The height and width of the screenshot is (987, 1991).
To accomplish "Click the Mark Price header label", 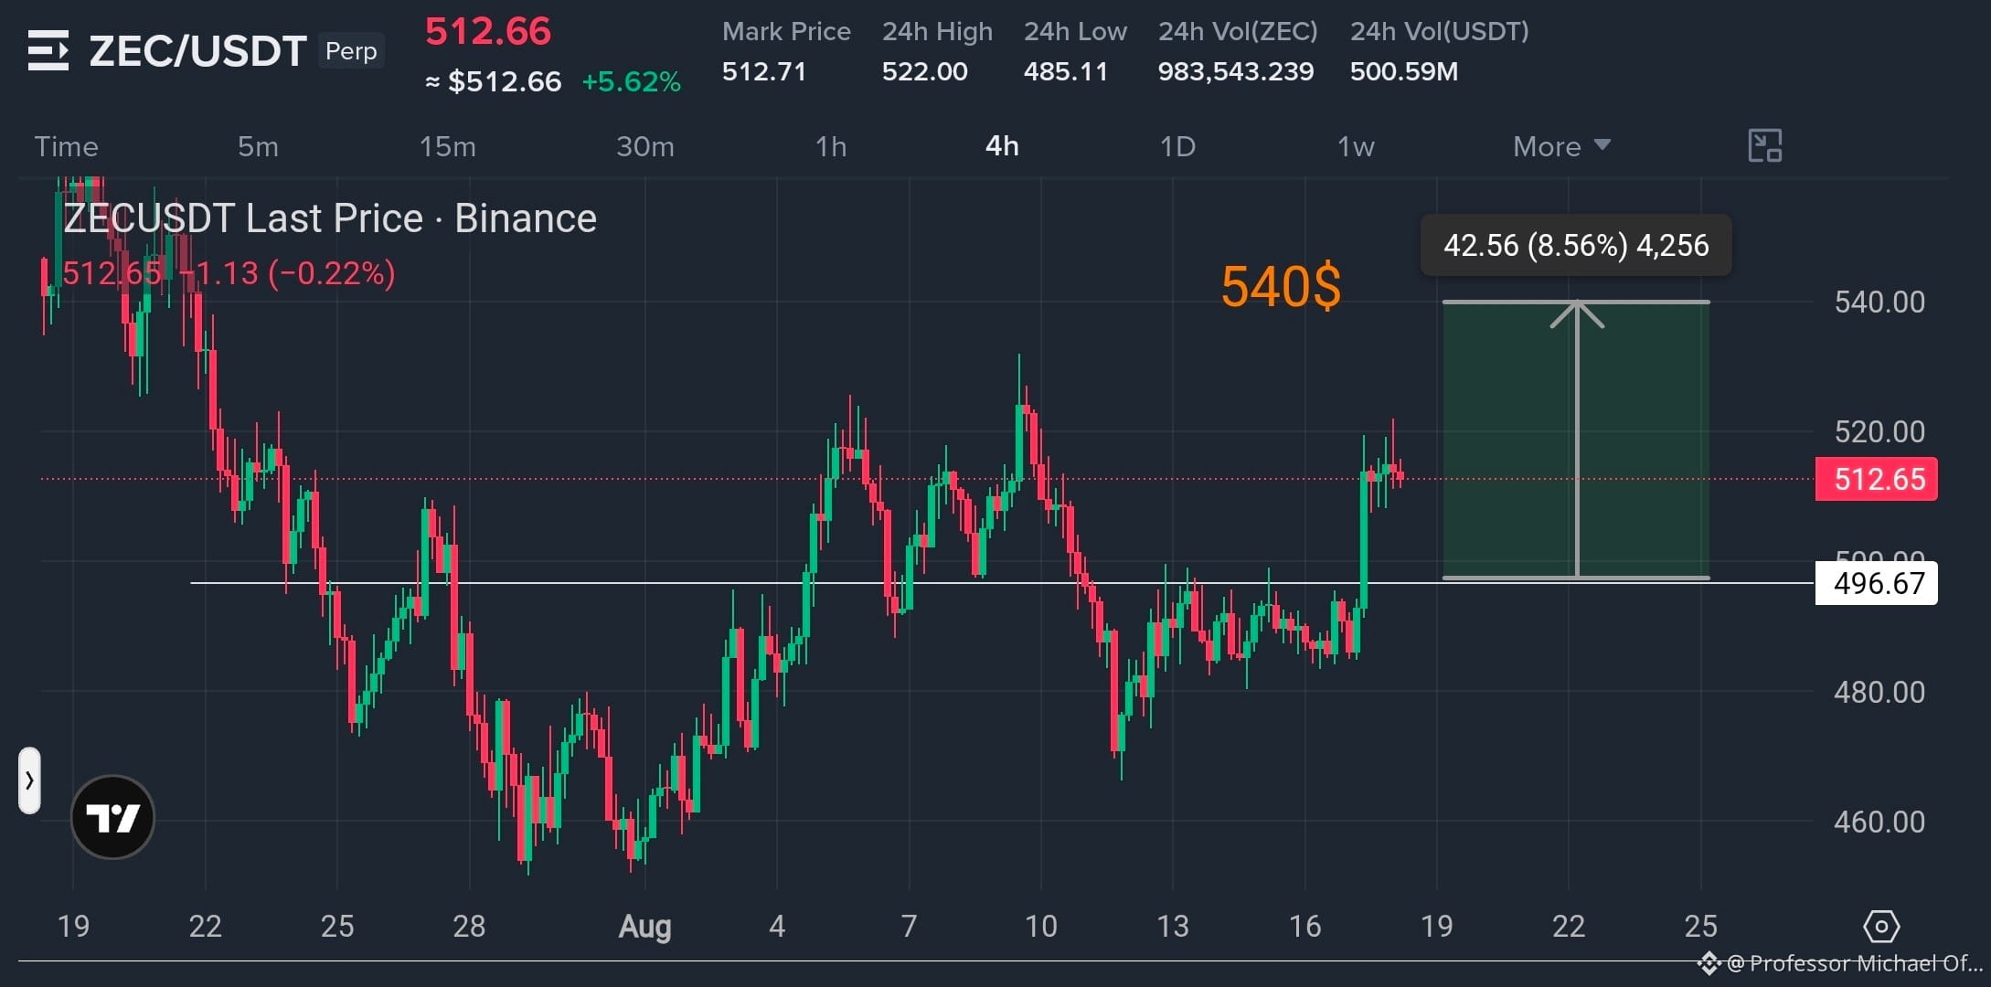I will 786,31.
